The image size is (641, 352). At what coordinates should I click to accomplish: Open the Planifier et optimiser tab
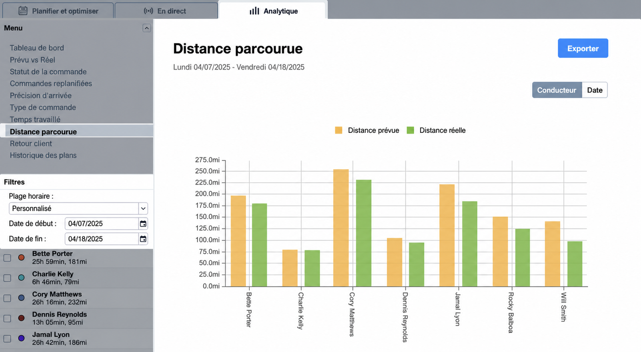coord(58,11)
